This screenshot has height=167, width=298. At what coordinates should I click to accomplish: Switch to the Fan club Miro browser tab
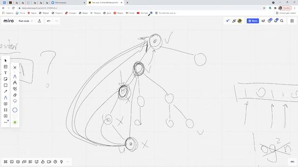point(106,3)
